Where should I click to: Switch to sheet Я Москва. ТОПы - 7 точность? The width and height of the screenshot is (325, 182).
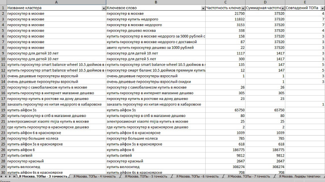pyautogui.click(x=249, y=176)
